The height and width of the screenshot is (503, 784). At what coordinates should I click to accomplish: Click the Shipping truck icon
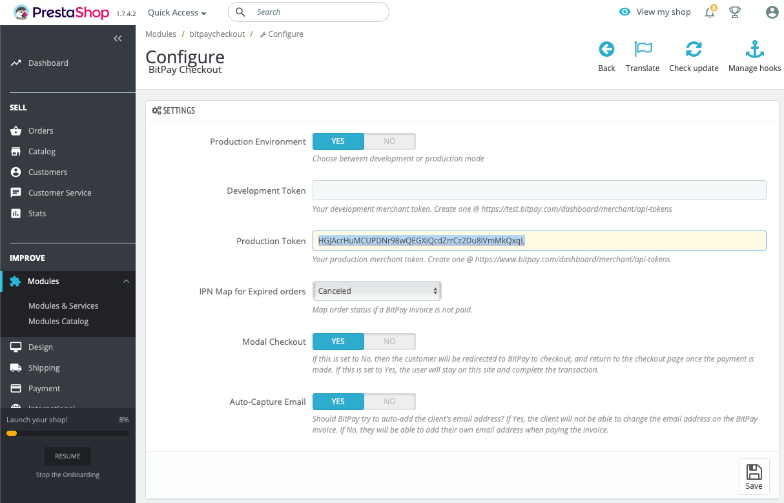pos(15,368)
